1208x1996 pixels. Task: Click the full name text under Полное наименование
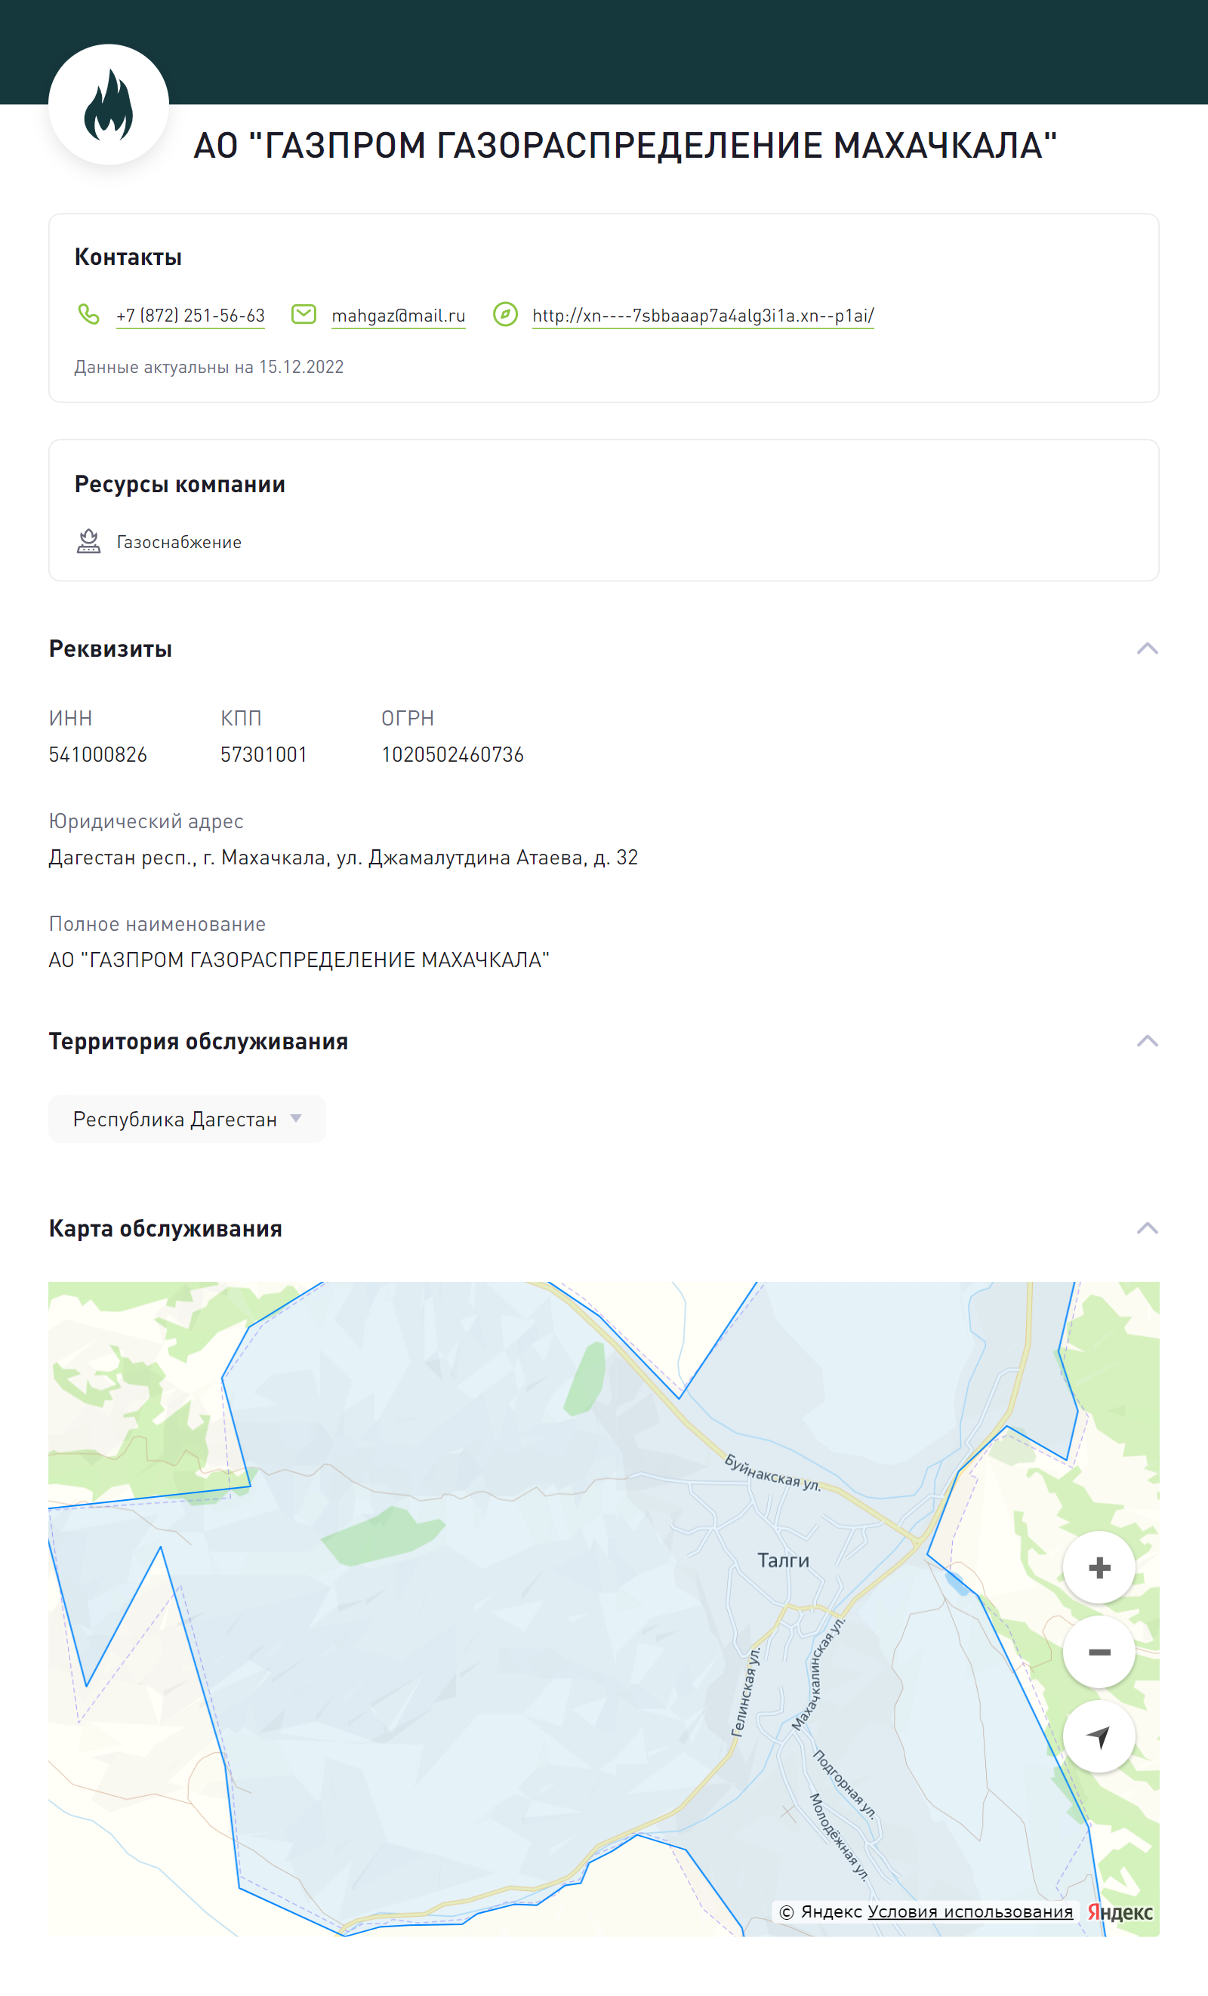click(299, 960)
